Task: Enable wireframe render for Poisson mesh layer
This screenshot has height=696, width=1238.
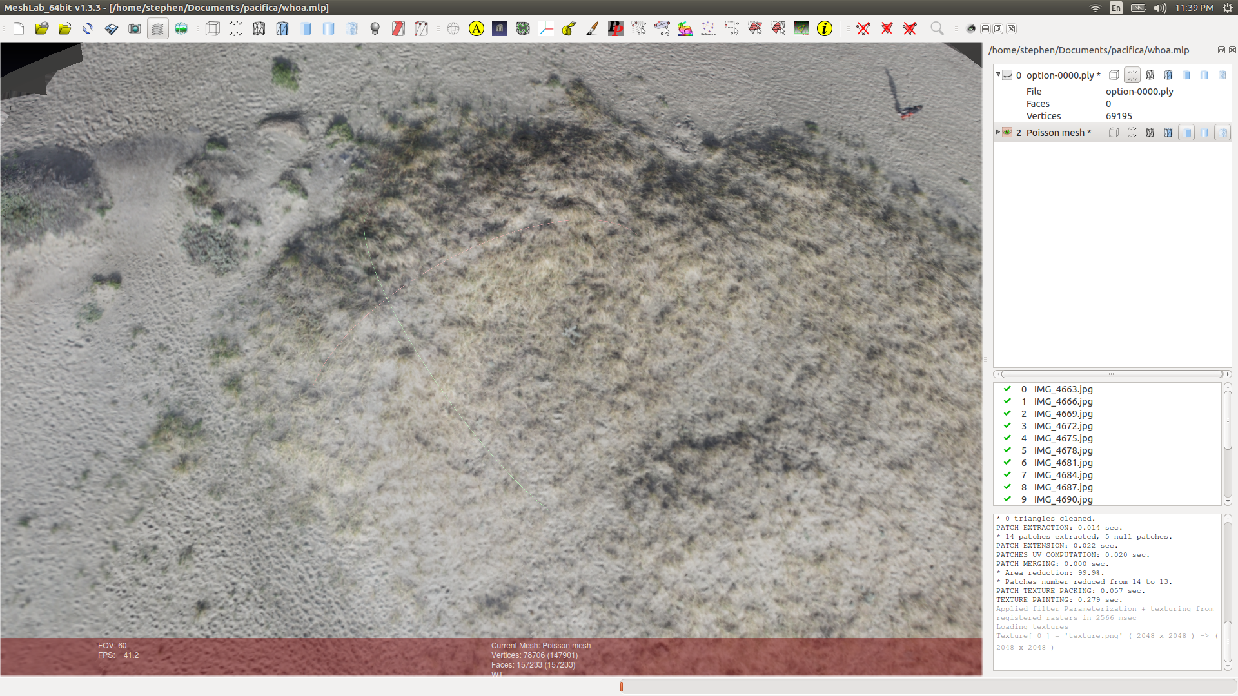Action: tap(1150, 133)
